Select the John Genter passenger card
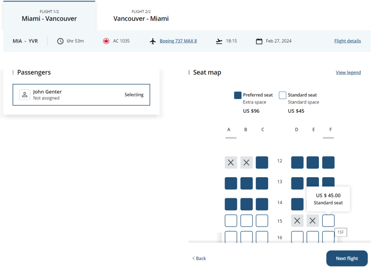This screenshot has width=376, height=271. [x=82, y=95]
